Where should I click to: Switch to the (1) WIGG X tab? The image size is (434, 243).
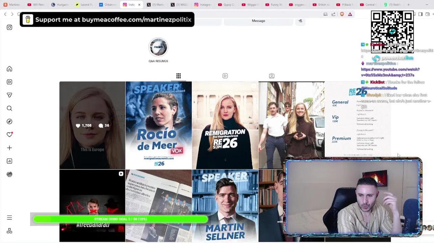[x=179, y=5]
